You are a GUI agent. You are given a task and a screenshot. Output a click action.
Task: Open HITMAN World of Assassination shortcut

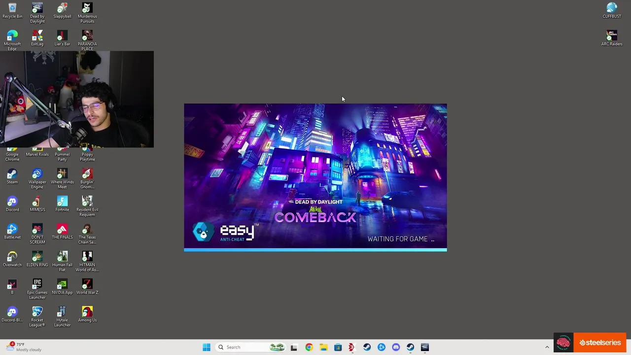87,261
